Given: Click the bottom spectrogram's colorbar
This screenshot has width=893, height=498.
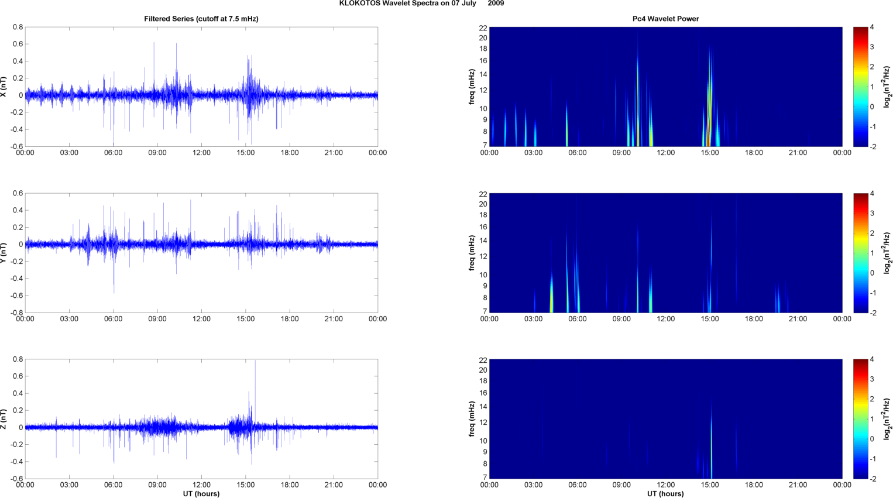Looking at the screenshot, I should point(860,419).
